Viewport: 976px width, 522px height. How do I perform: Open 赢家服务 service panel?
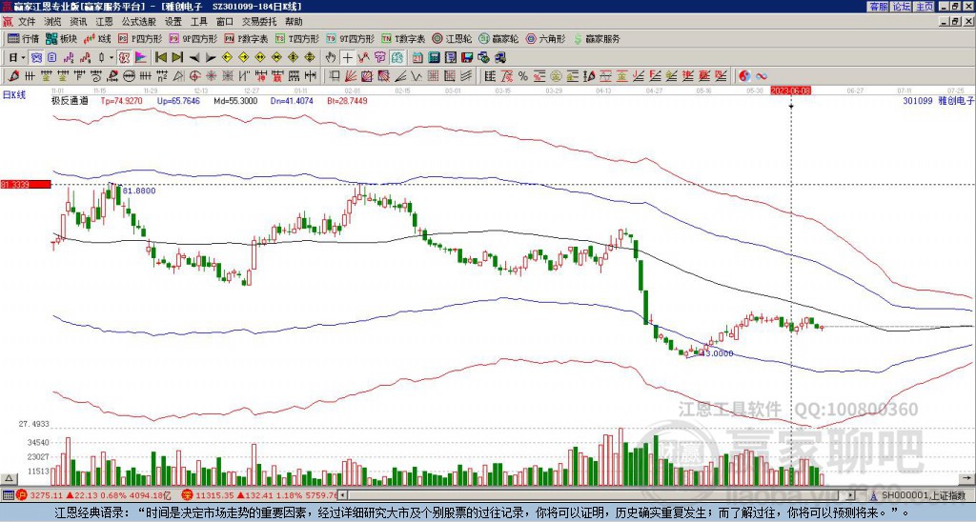point(597,38)
